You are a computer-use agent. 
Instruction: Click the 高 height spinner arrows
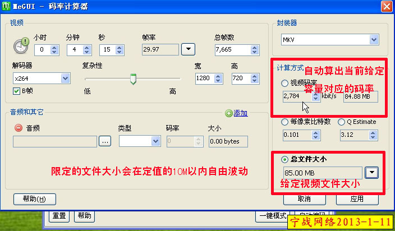click(x=255, y=78)
